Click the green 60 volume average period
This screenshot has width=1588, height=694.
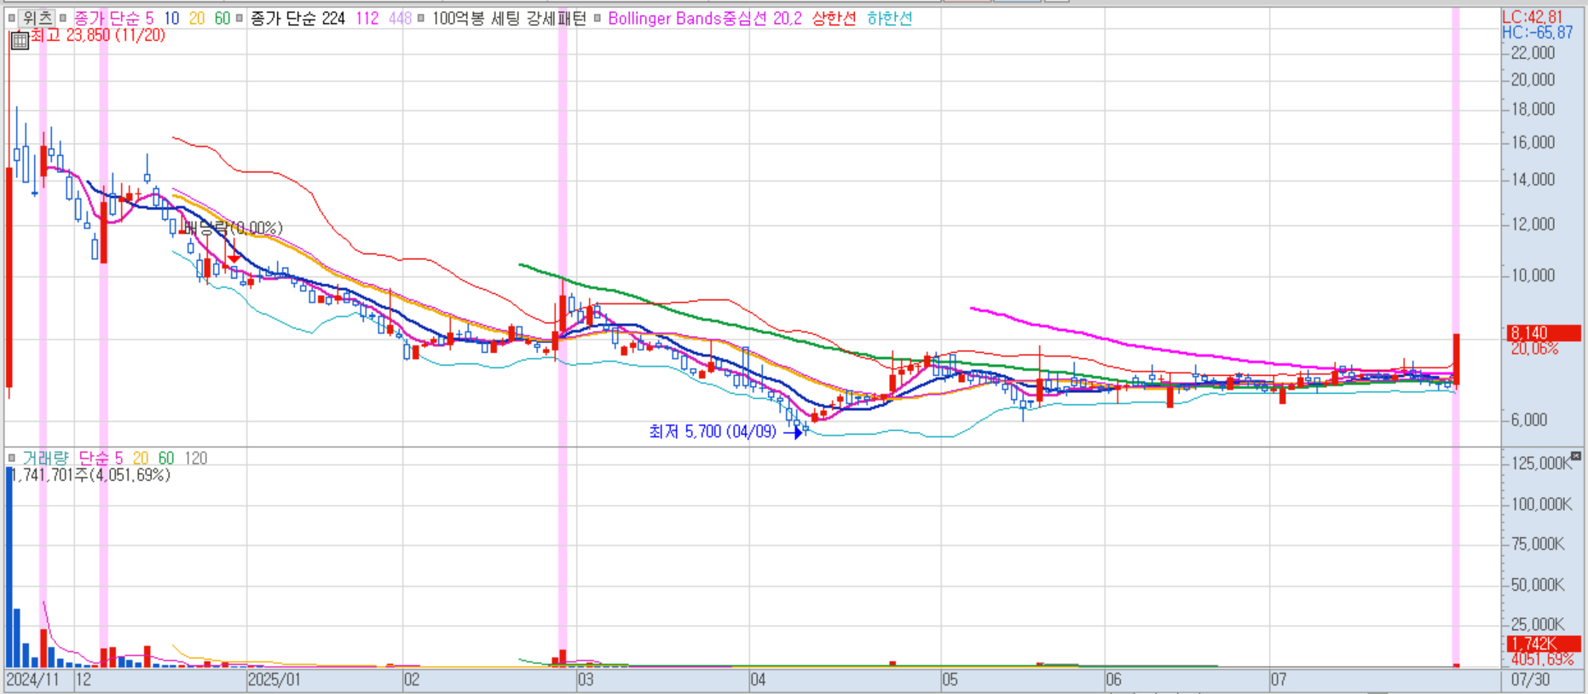[166, 458]
